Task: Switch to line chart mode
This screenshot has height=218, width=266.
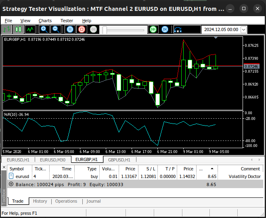Action: pyautogui.click(x=30, y=29)
